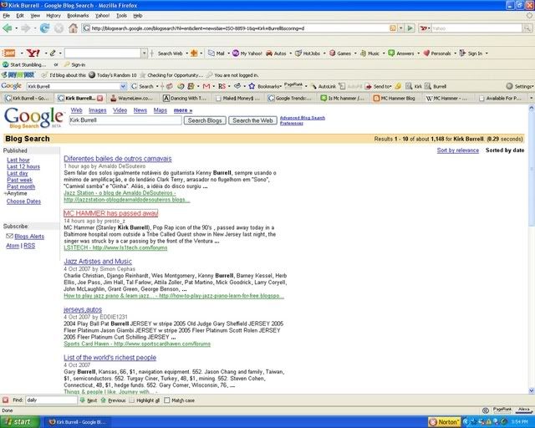Click the Gmail icon in Google toolbar
Screen dimensions: 535x428
206,86
